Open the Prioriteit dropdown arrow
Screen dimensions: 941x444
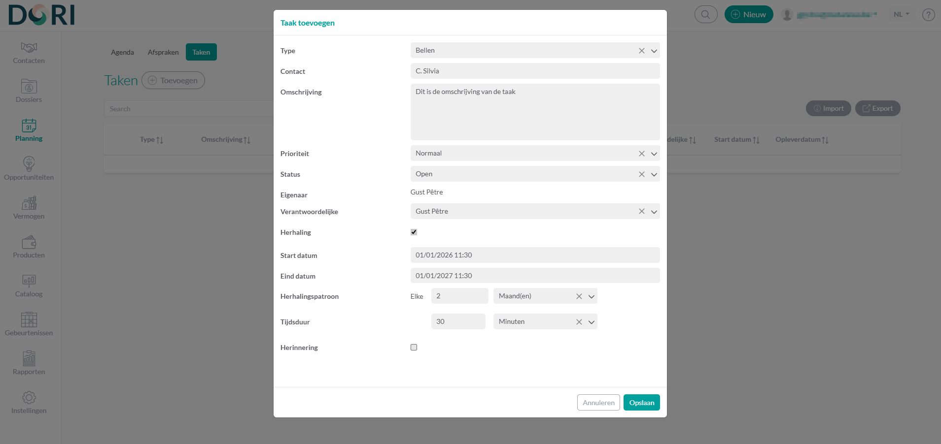(x=654, y=154)
